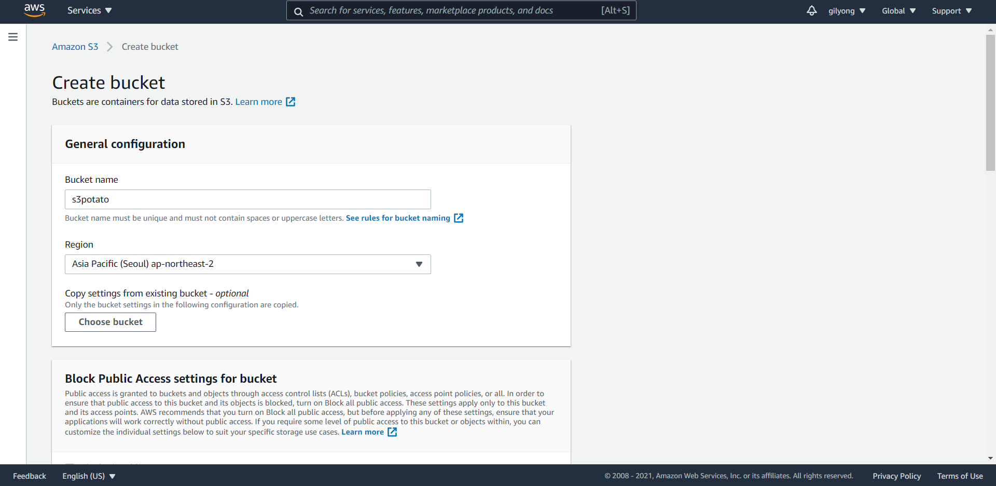Click the Copy settings from existing bucket label
Viewport: 996px width, 486px height.
(157, 293)
